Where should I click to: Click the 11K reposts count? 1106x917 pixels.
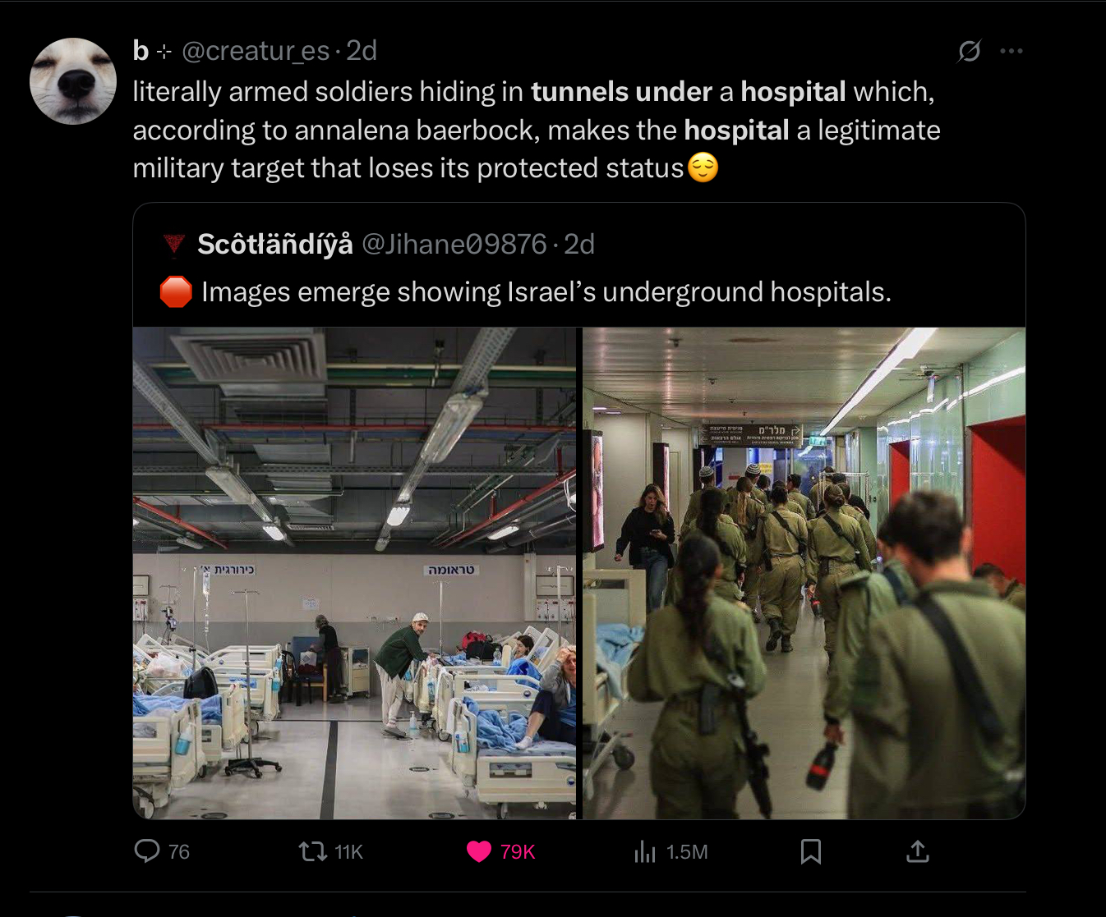tap(348, 852)
